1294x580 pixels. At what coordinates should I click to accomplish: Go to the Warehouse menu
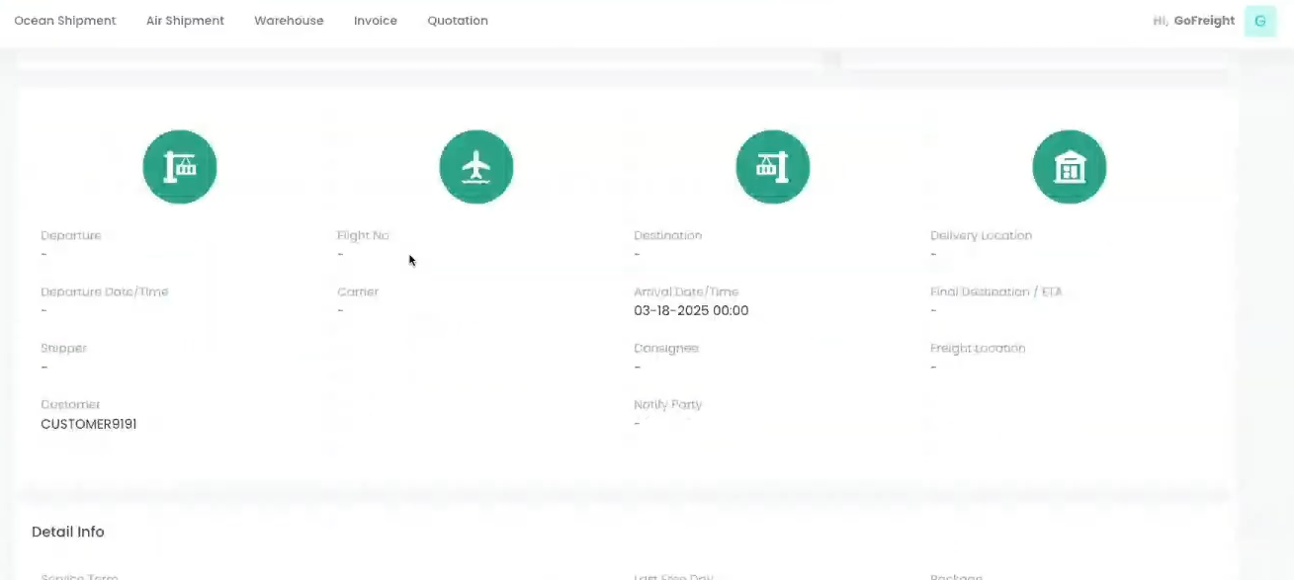point(289,21)
